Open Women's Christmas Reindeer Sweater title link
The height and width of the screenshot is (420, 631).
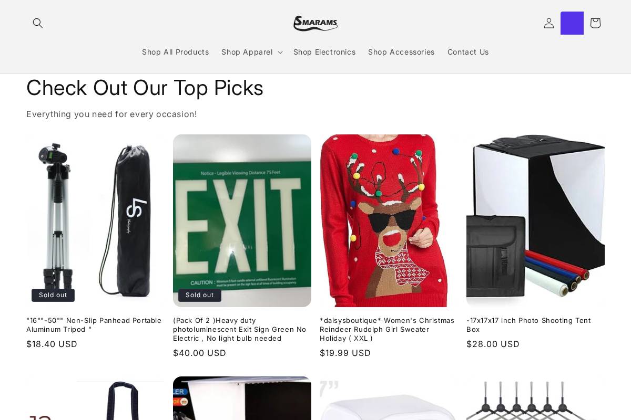pos(387,329)
